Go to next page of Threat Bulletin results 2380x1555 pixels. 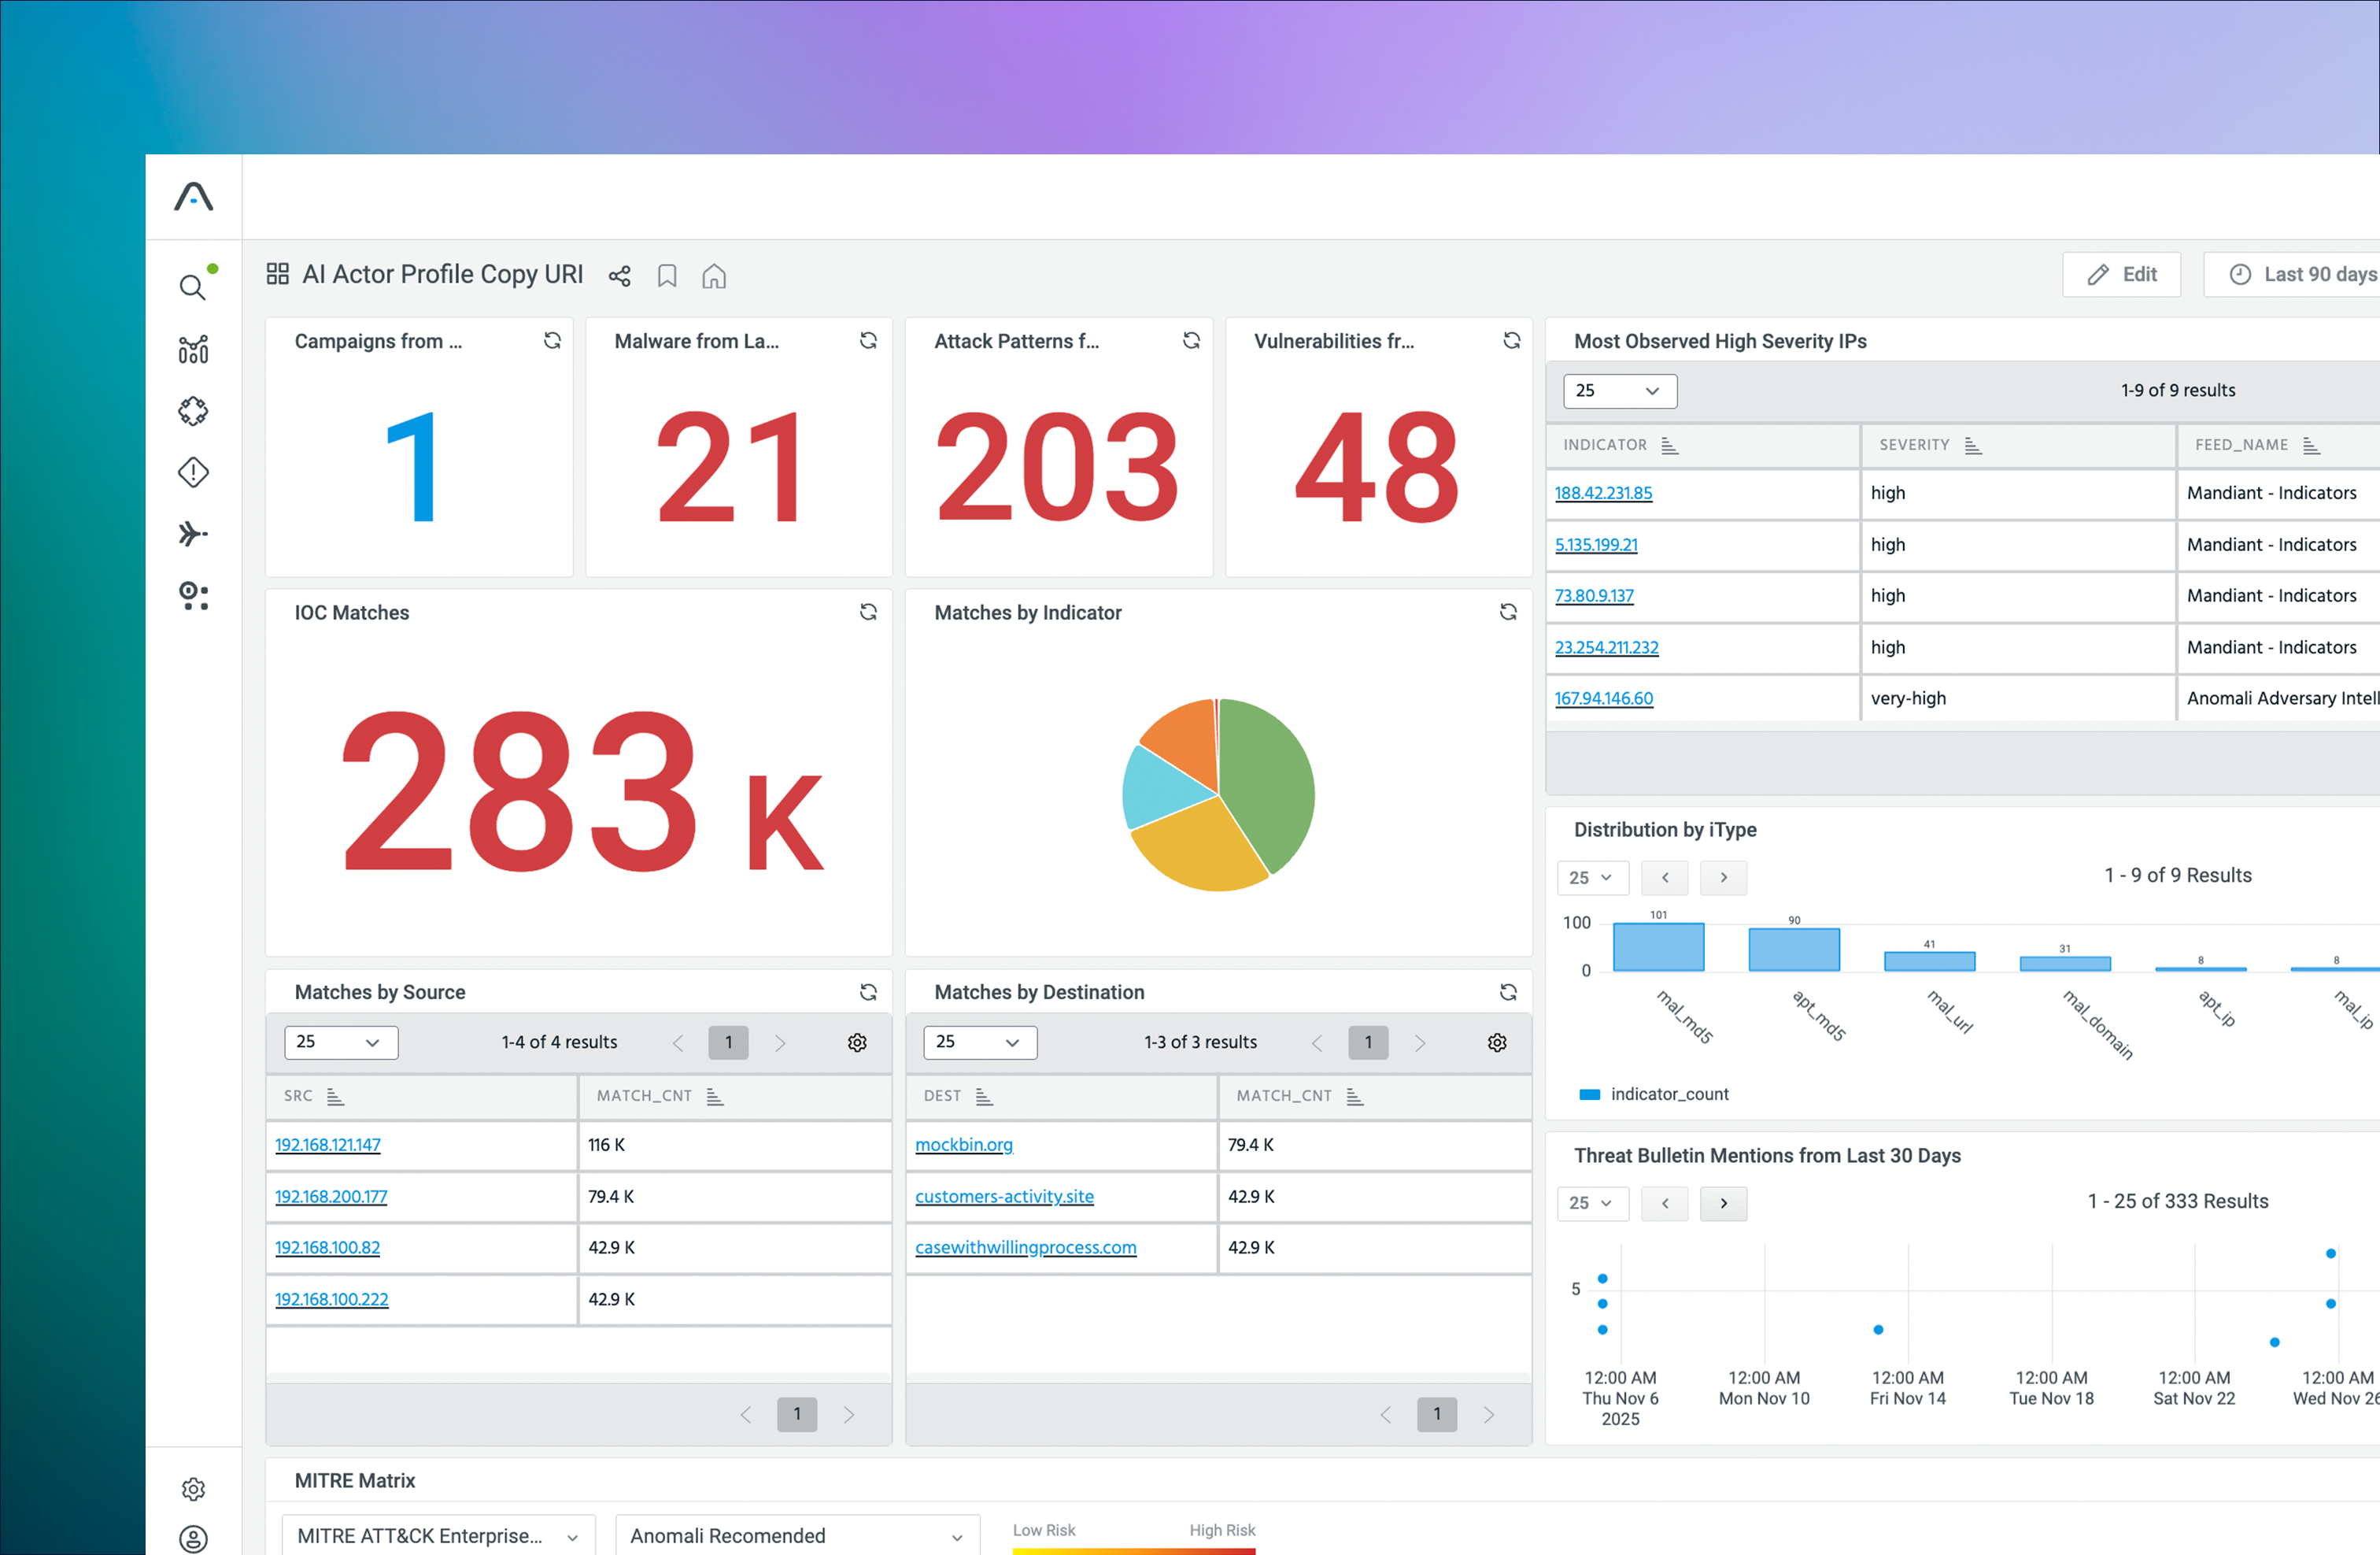1723,1203
